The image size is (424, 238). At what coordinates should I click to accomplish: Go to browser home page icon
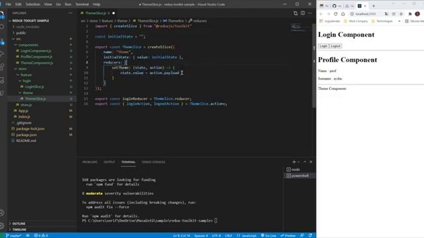click(343, 14)
